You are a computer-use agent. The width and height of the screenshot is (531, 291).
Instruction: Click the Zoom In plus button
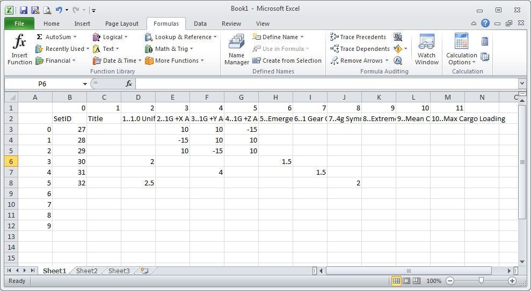point(512,281)
